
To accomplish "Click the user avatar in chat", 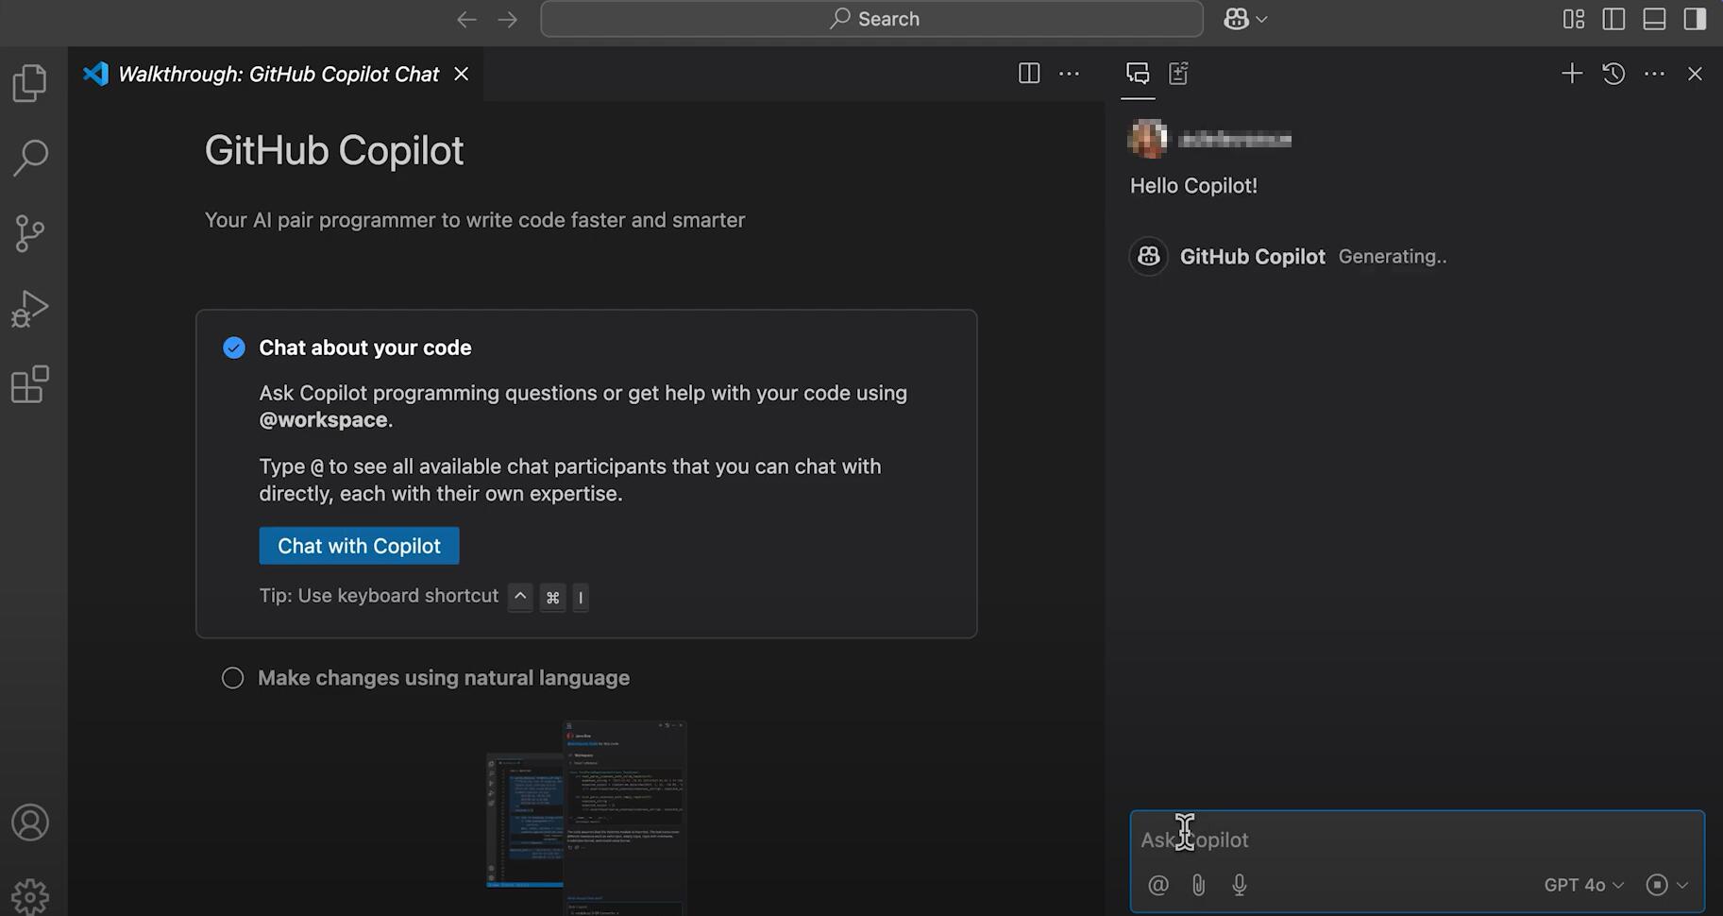I will [x=1148, y=139].
